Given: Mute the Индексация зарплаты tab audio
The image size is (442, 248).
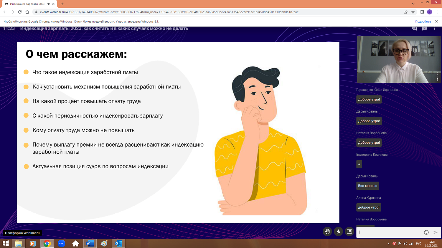Looking at the screenshot, I should click(x=49, y=4).
